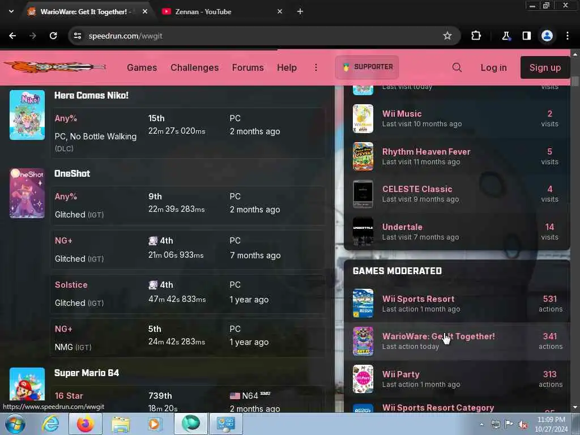Open the site information icon in address bar
This screenshot has height=435, width=580.
pyautogui.click(x=78, y=36)
